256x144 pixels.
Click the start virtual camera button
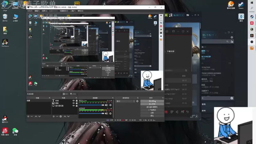(152, 107)
